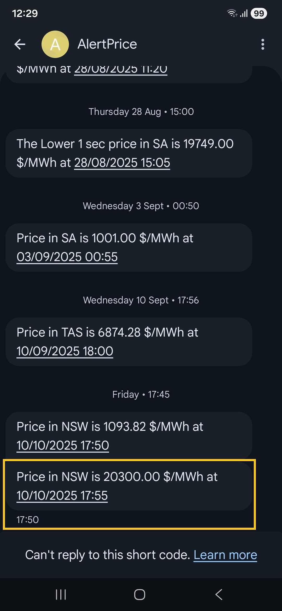Tap the AlertPrice conversation title

point(107,44)
